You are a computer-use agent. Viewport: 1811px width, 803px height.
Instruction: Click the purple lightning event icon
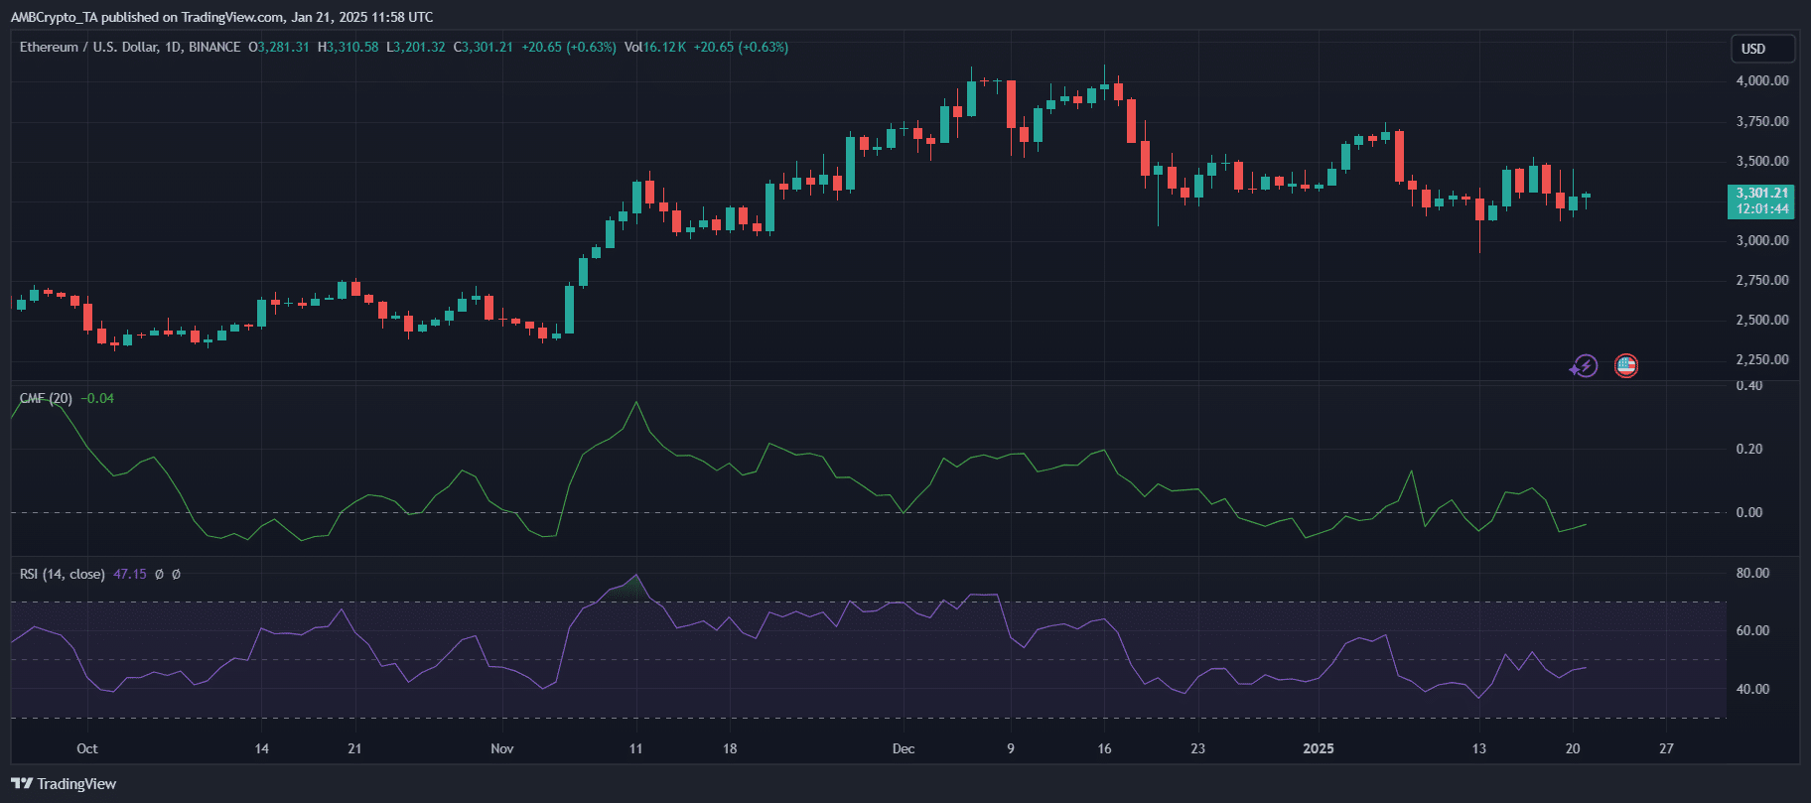tap(1584, 366)
